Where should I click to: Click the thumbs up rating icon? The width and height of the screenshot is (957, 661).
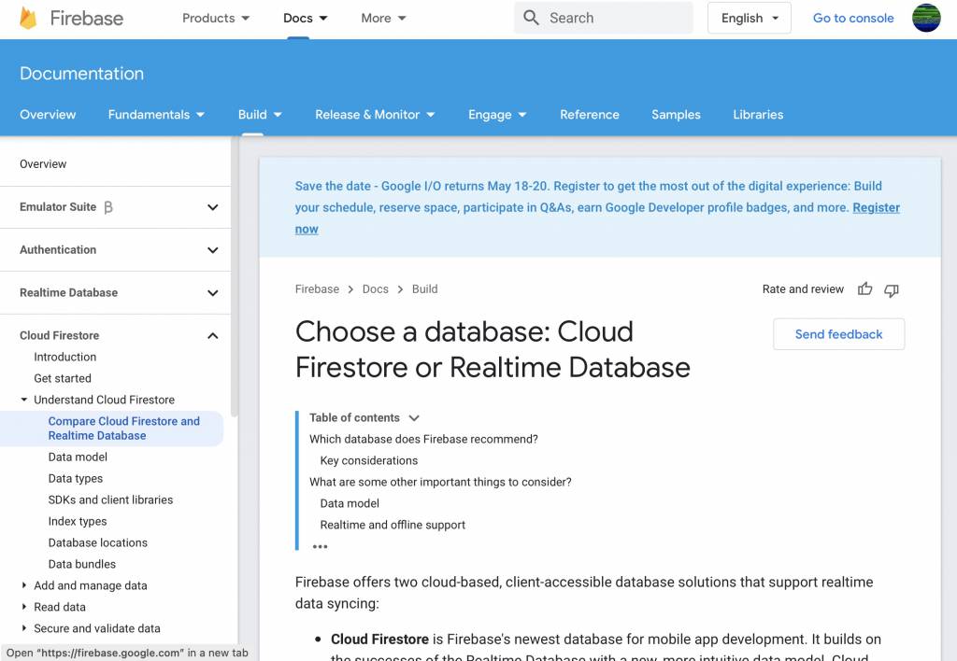[x=864, y=289]
